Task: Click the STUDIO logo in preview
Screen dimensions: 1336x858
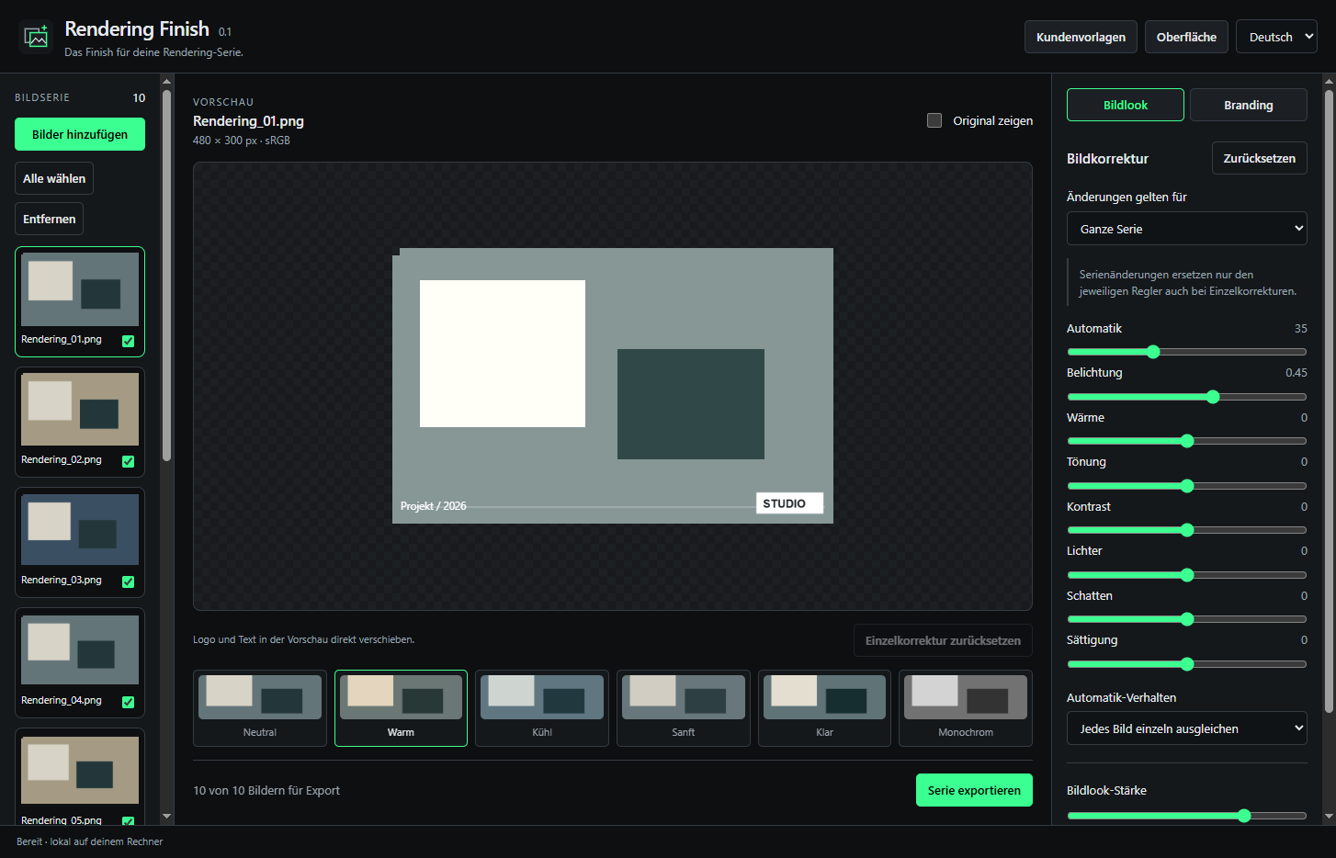Action: pyautogui.click(x=789, y=503)
